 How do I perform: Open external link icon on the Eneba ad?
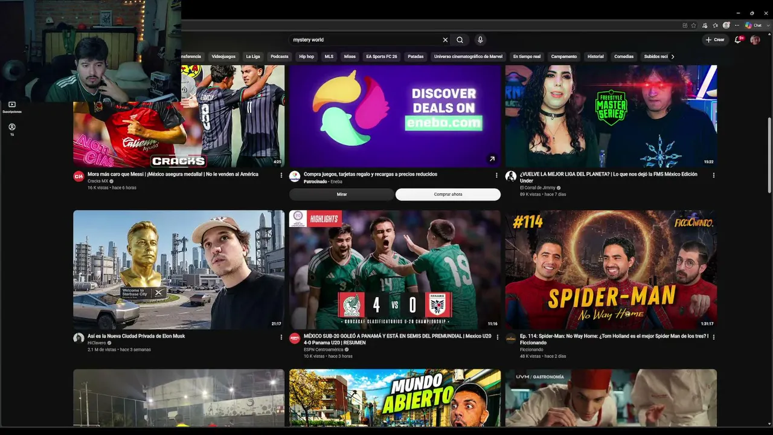pyautogui.click(x=492, y=159)
